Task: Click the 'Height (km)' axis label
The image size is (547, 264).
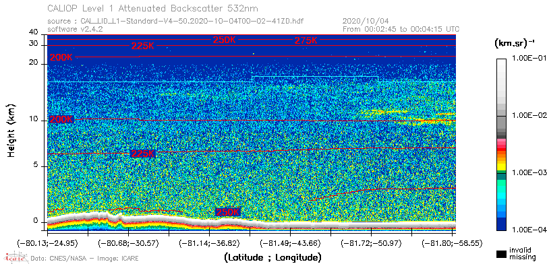Action: tap(11, 131)
